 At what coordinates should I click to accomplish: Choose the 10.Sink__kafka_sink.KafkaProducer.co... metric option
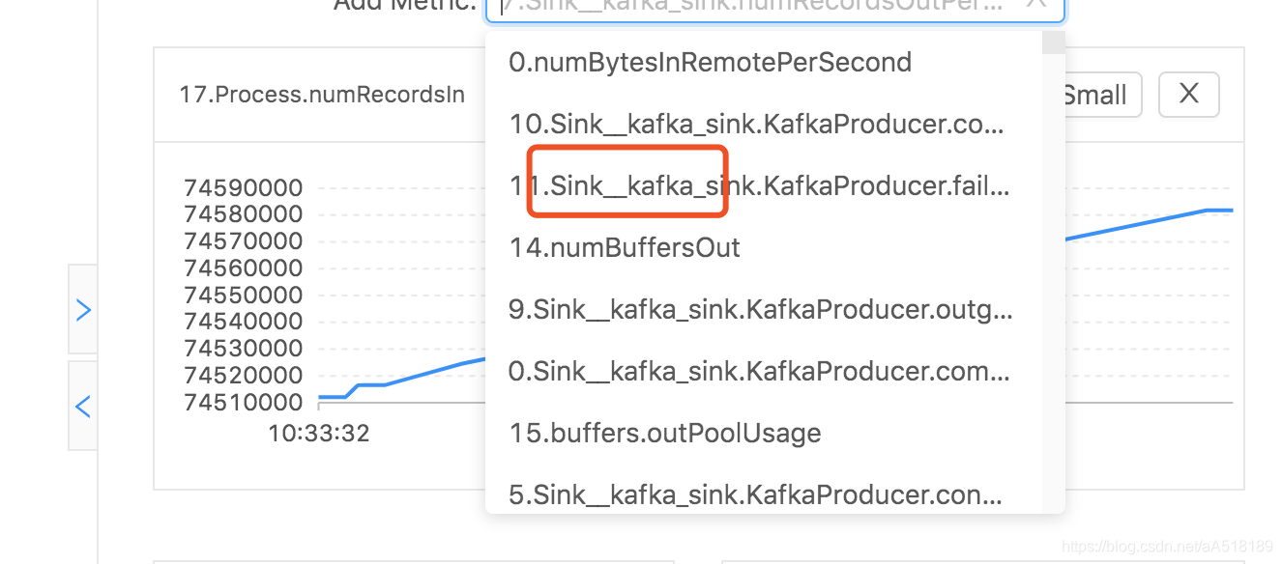coord(756,124)
